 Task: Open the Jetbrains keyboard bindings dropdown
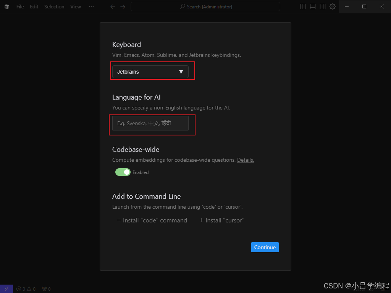pyautogui.click(x=150, y=71)
